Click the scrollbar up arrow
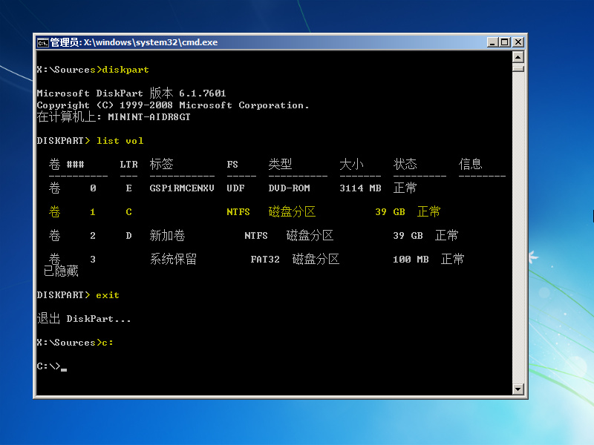Image resolution: width=594 pixels, height=445 pixels. tap(518, 58)
